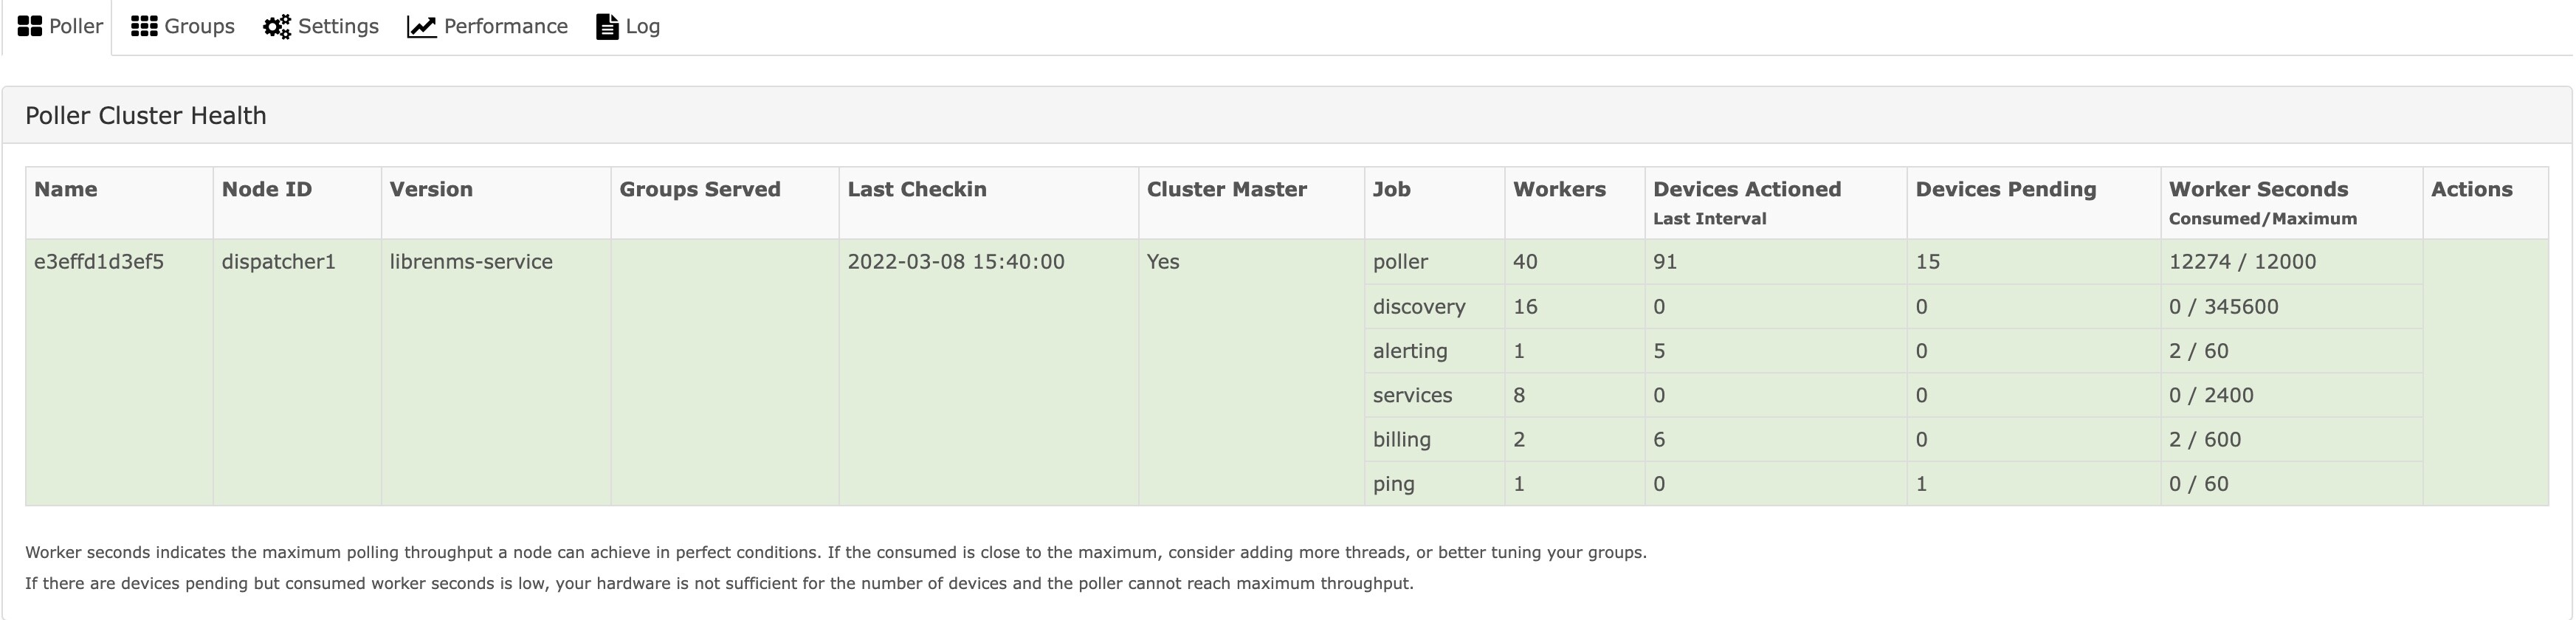The image size is (2576, 620).
Task: Click the Settings gears icon
Action: click(x=277, y=27)
